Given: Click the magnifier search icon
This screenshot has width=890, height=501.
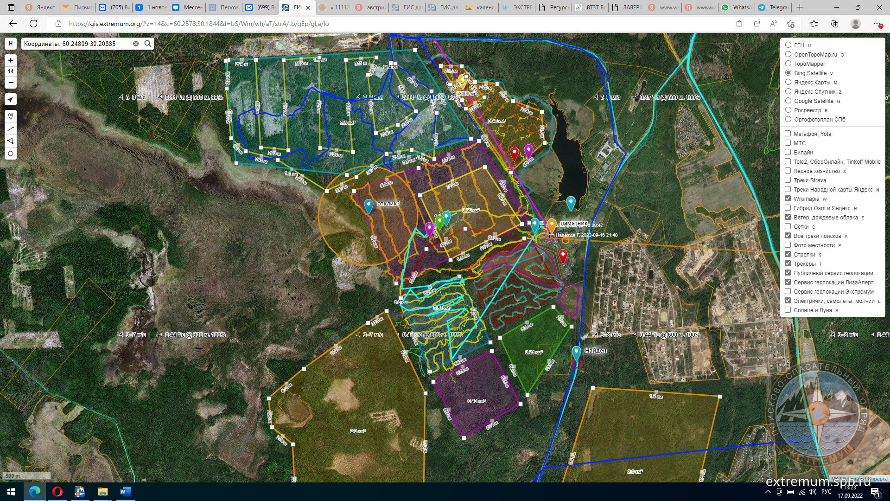Looking at the screenshot, I should [147, 44].
